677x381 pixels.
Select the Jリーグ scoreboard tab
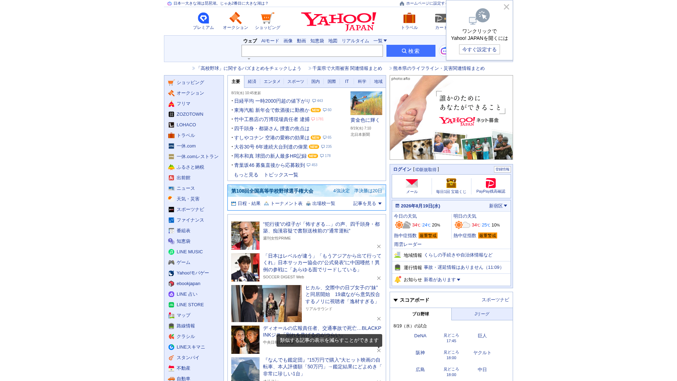point(482,314)
